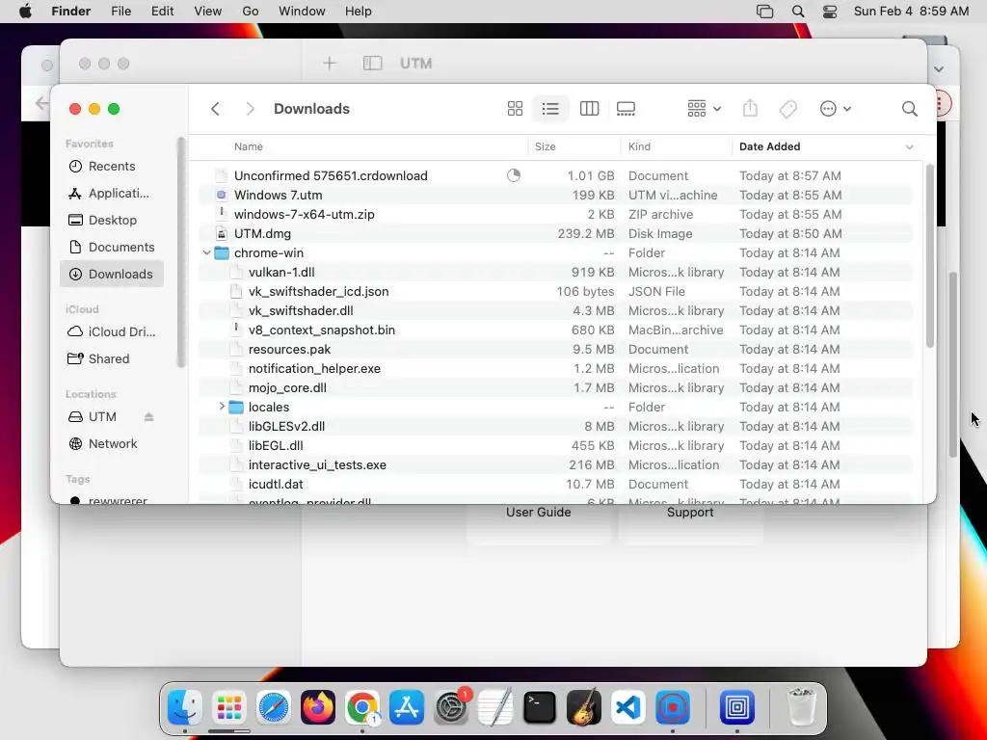
Task: Select the Windows 7.utm file
Action: click(556, 195)
